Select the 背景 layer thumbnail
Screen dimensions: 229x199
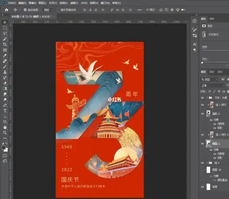tap(208, 187)
